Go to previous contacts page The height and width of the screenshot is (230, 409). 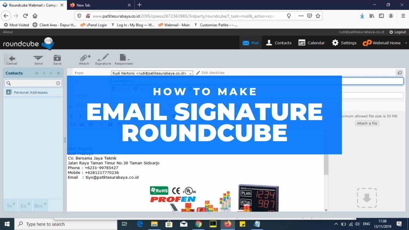tap(44, 73)
